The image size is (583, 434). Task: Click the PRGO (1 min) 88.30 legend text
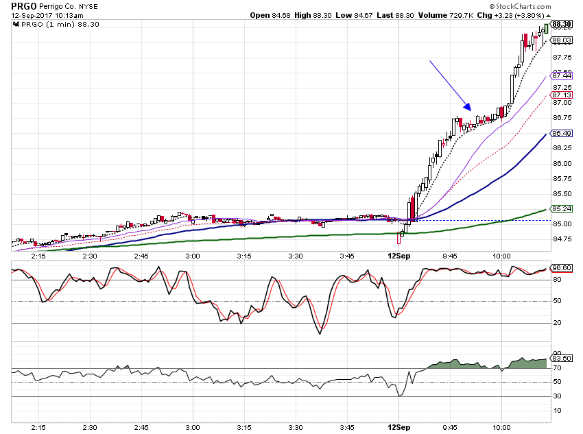click(x=60, y=25)
